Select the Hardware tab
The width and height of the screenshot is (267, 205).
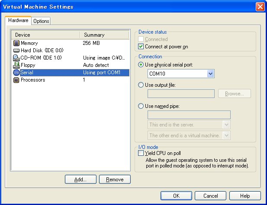(x=19, y=20)
